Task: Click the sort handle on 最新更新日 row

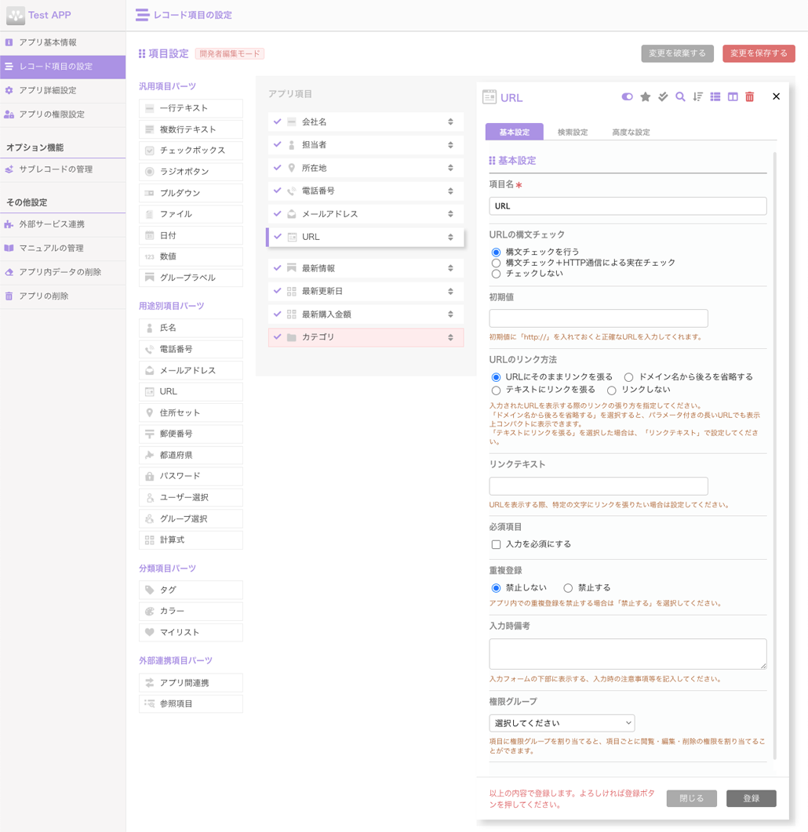Action: point(450,291)
